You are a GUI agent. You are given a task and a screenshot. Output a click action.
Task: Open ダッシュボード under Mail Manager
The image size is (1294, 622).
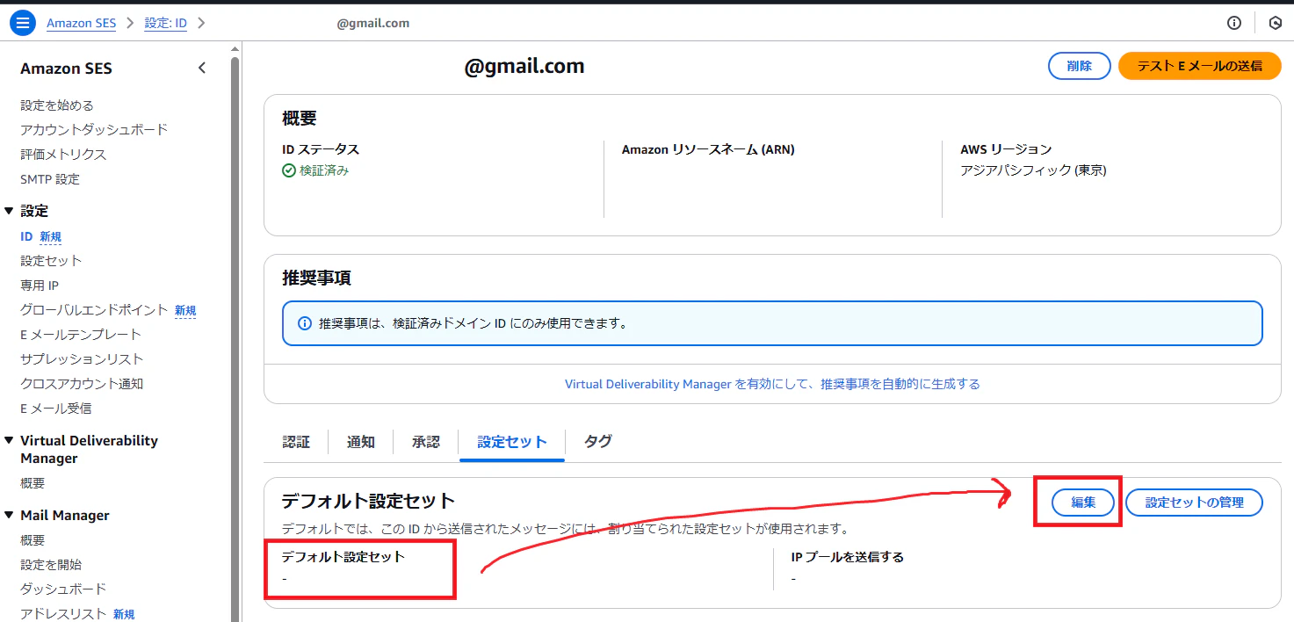(63, 589)
